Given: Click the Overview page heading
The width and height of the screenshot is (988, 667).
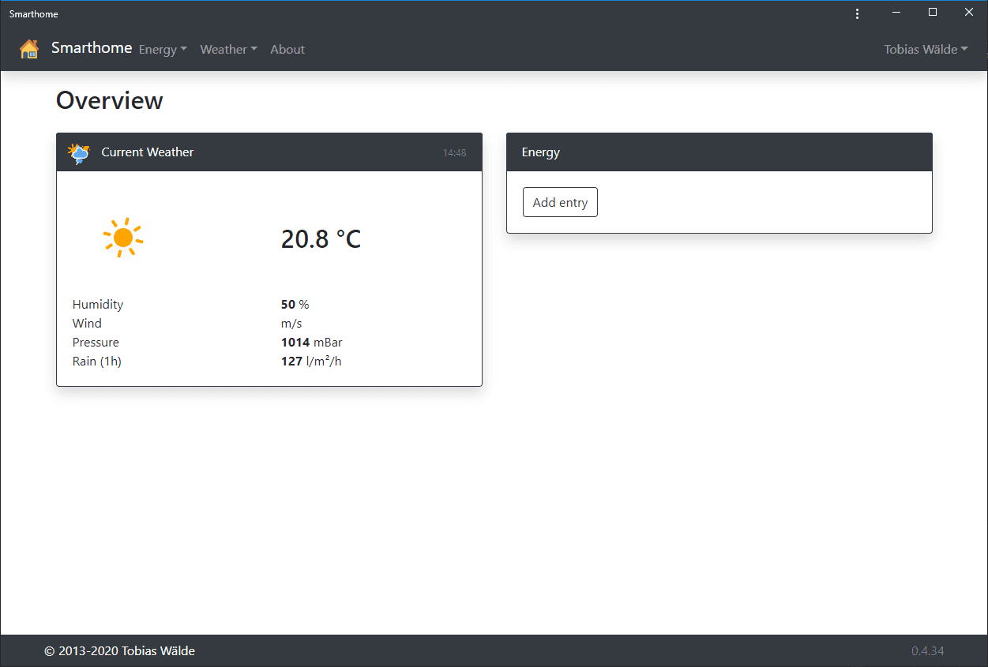Looking at the screenshot, I should point(110,100).
